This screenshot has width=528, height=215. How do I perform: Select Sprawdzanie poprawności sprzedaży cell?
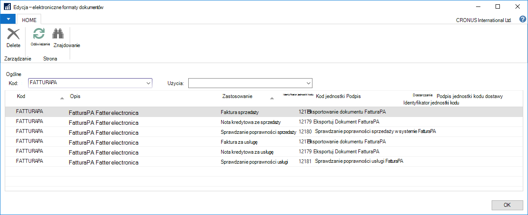(258, 132)
